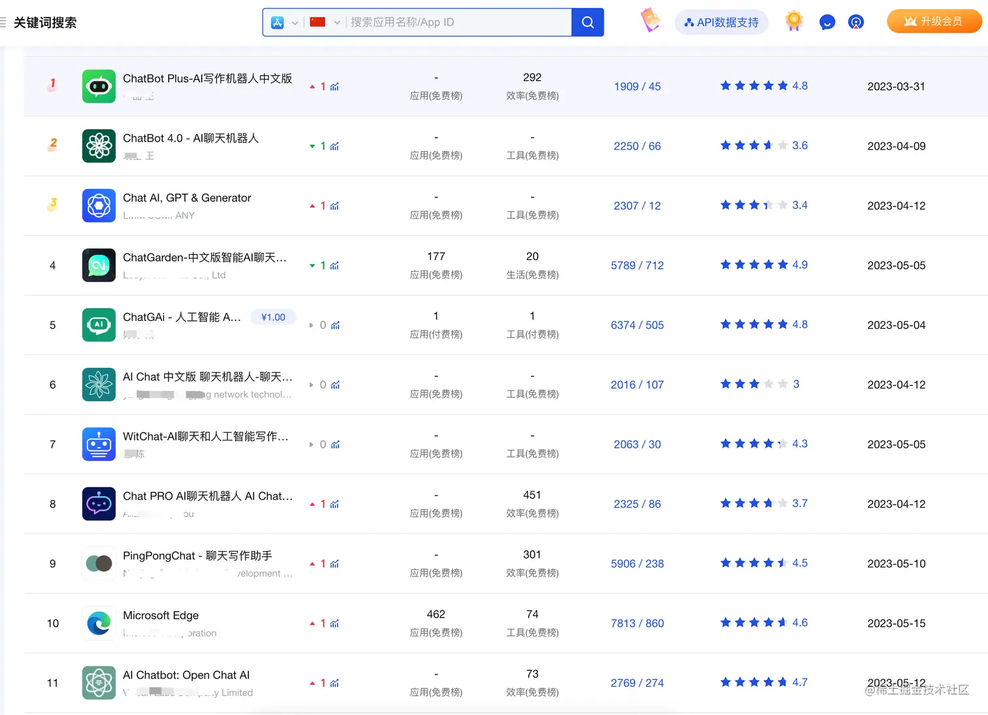Click the broadcast signal icon top right
The image size is (988, 715).
857,22
